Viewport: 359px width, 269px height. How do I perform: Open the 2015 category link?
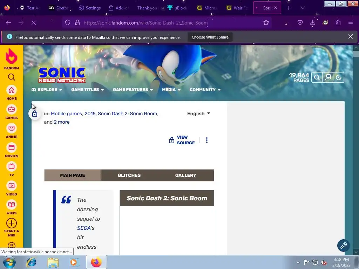click(x=90, y=114)
